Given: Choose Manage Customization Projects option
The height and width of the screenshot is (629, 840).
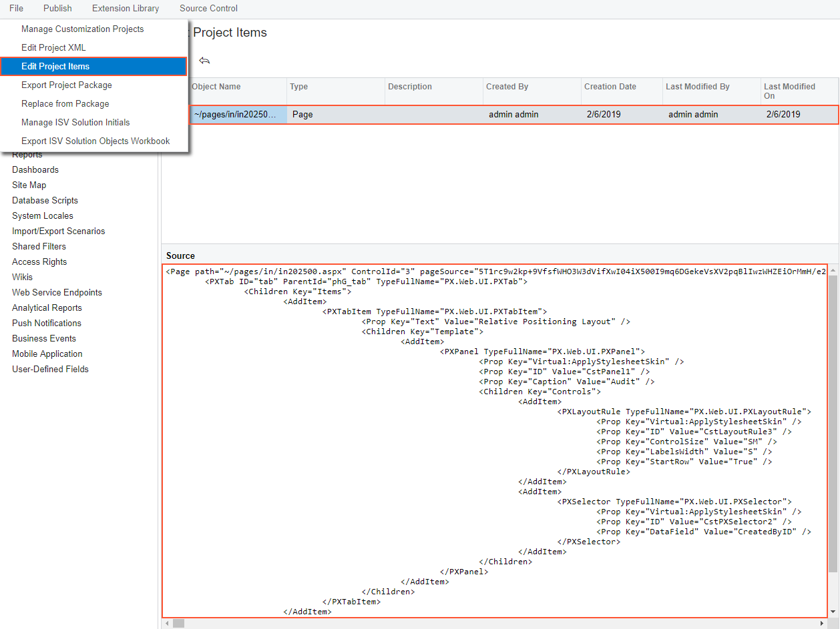Looking at the screenshot, I should point(82,29).
